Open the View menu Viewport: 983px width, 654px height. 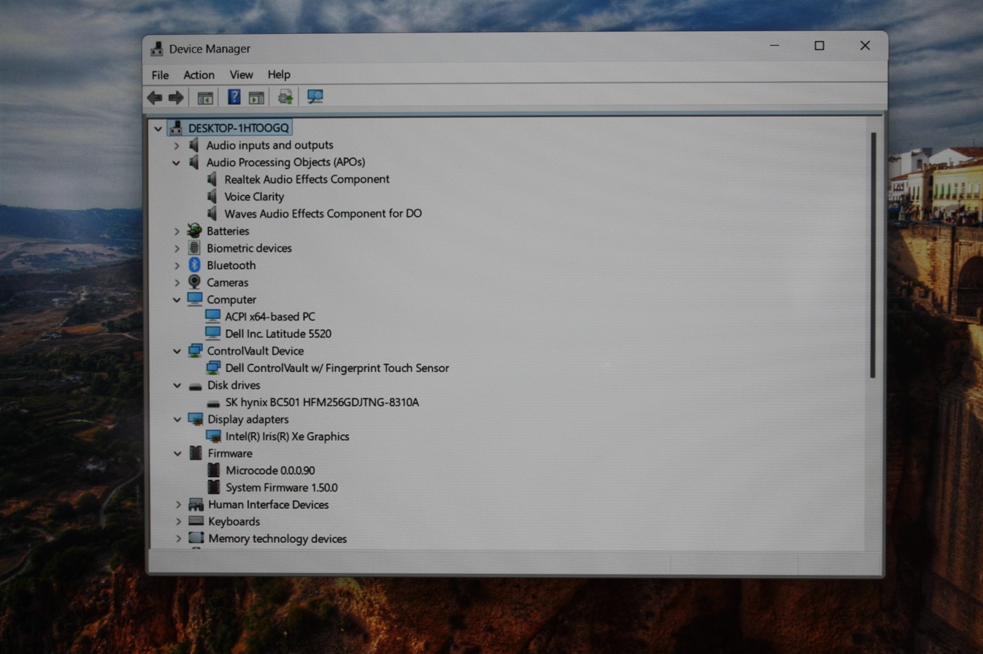pyautogui.click(x=241, y=74)
